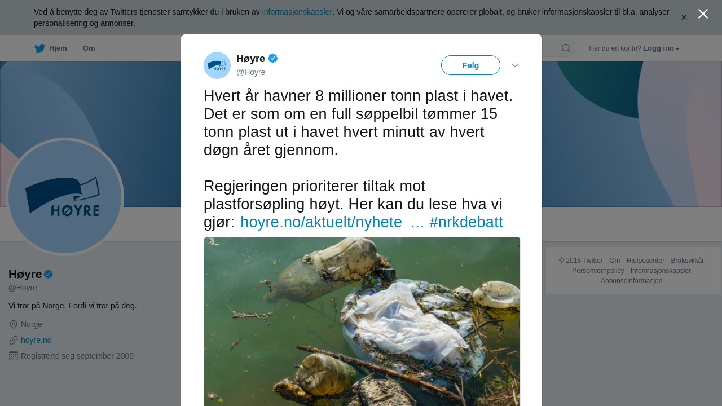Open the informasjonskapsler link in banner
The width and height of the screenshot is (722, 406).
click(297, 12)
